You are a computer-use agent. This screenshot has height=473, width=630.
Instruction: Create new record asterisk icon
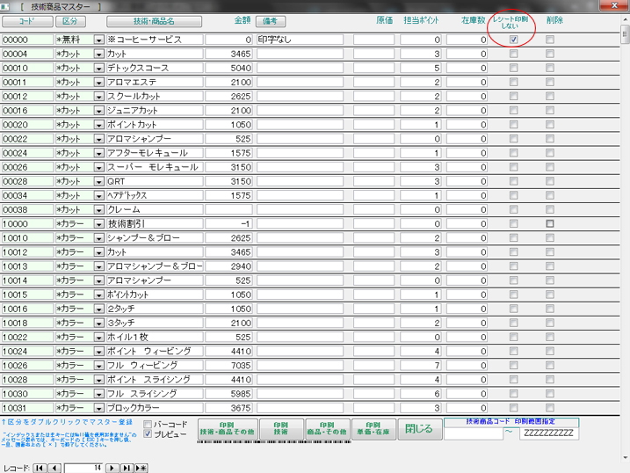point(141,469)
